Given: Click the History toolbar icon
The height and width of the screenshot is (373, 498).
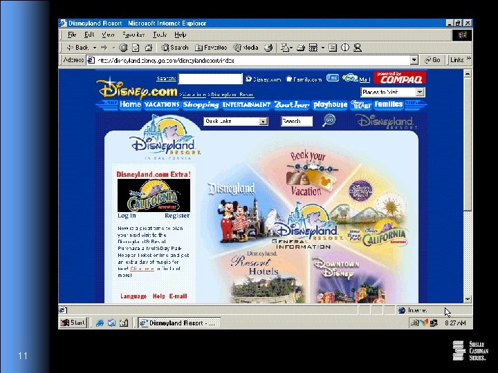Looking at the screenshot, I should point(268,48).
